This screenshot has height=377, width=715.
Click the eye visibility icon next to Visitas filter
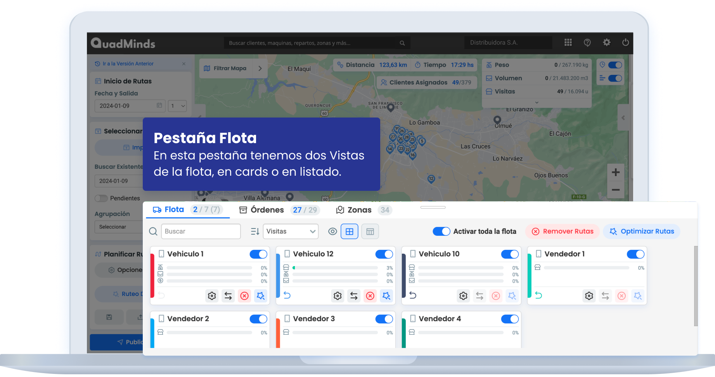(332, 231)
